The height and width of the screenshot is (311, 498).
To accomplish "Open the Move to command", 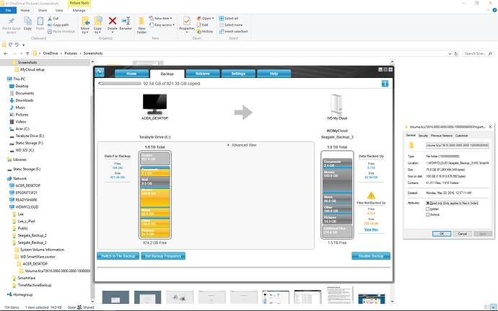I will (x=85, y=25).
